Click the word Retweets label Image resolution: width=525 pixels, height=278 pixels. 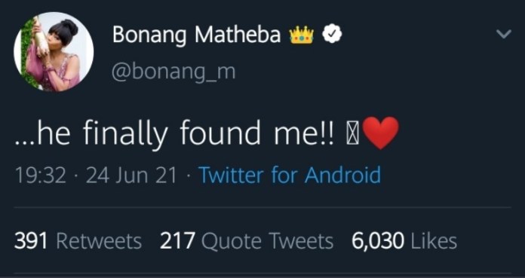[99, 241]
